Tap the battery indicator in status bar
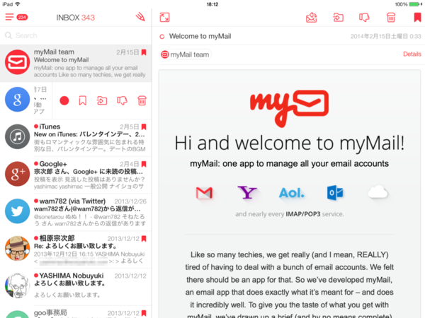The width and height of the screenshot is (425, 318). pyautogui.click(x=416, y=4)
